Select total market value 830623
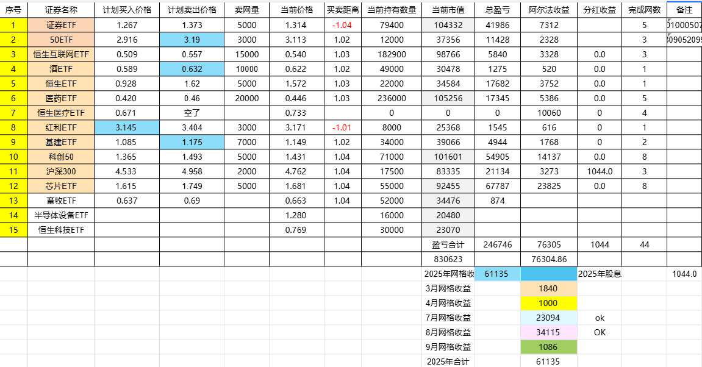This screenshot has width=702, height=367. pos(448,259)
